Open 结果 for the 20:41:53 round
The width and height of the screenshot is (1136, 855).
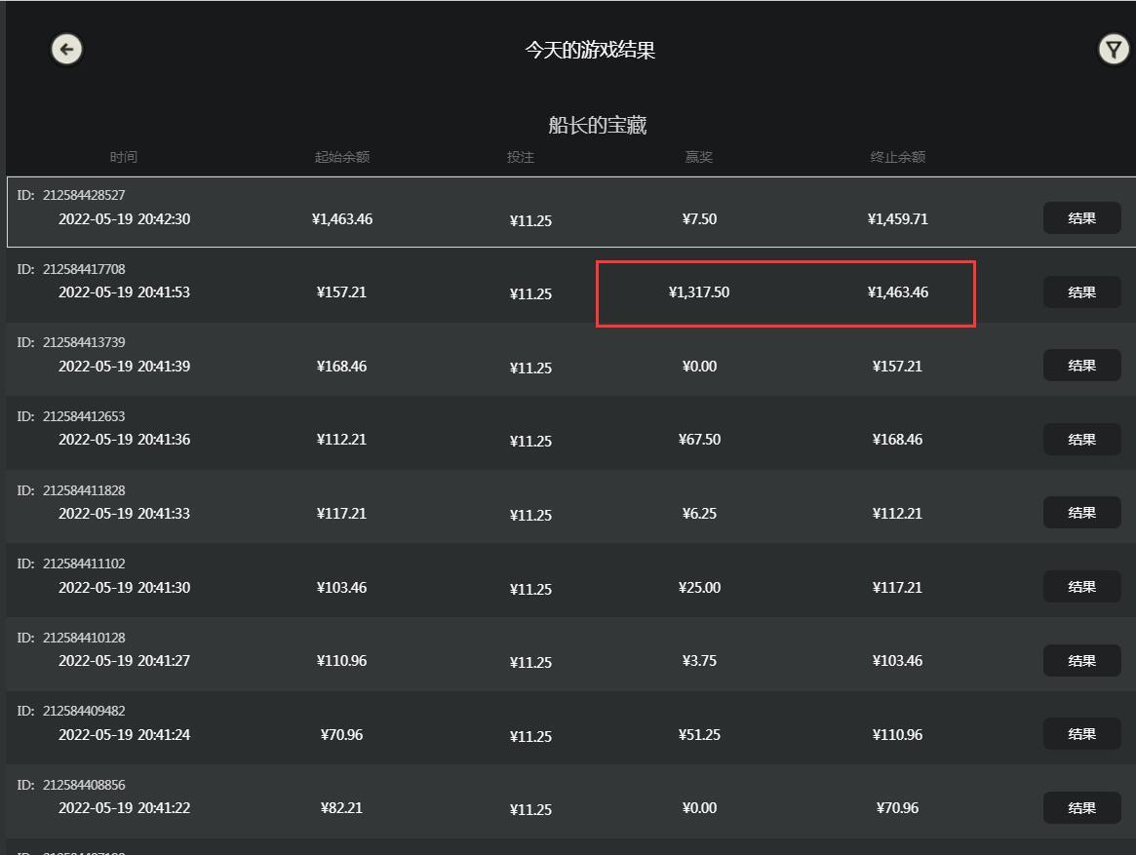1081,292
